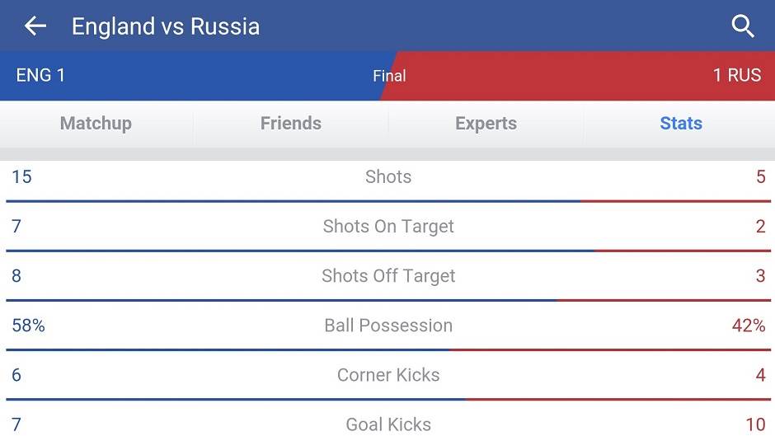The image size is (775, 436).
Task: Tap the 1 RUS score banner
Action: 736,76
